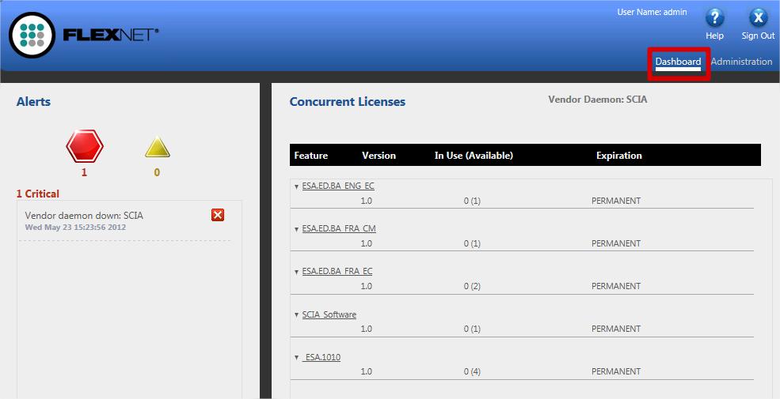Click the '1 Critical' heading
This screenshot has height=399, width=780.
(38, 194)
